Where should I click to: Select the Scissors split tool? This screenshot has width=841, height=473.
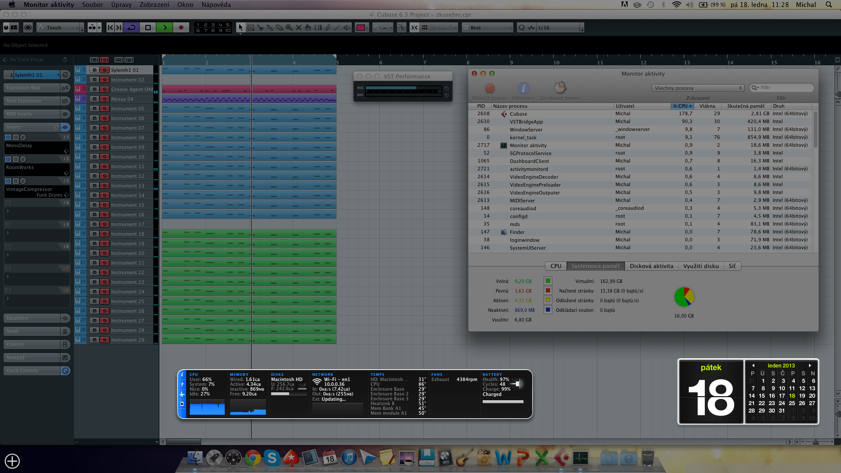pyautogui.click(x=260, y=28)
